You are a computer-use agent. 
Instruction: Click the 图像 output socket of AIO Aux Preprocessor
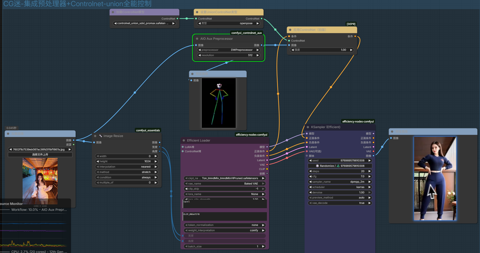tap(262, 45)
